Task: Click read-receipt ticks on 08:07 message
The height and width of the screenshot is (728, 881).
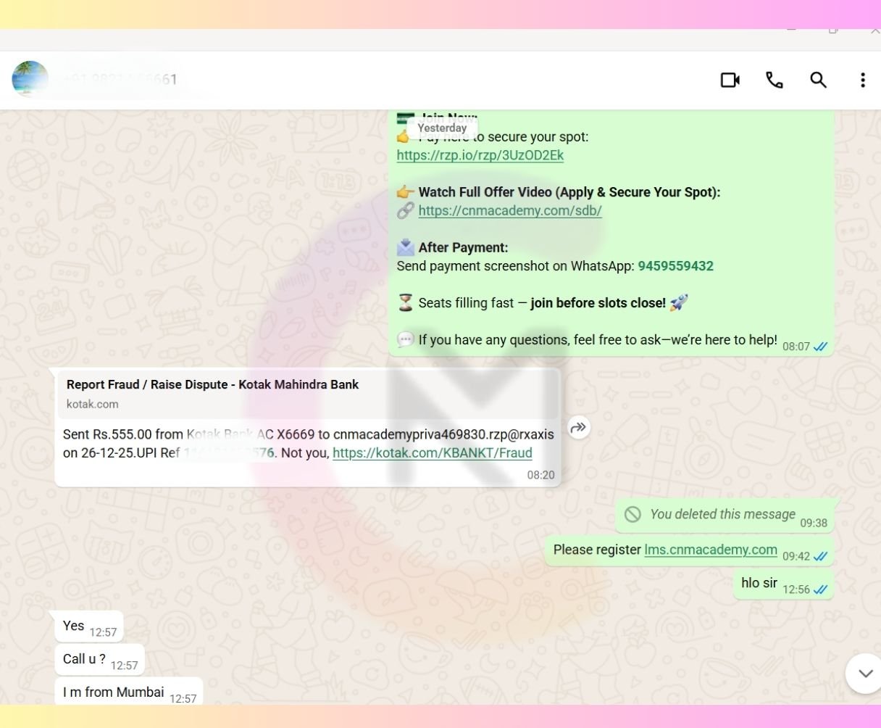Action: [x=820, y=347]
